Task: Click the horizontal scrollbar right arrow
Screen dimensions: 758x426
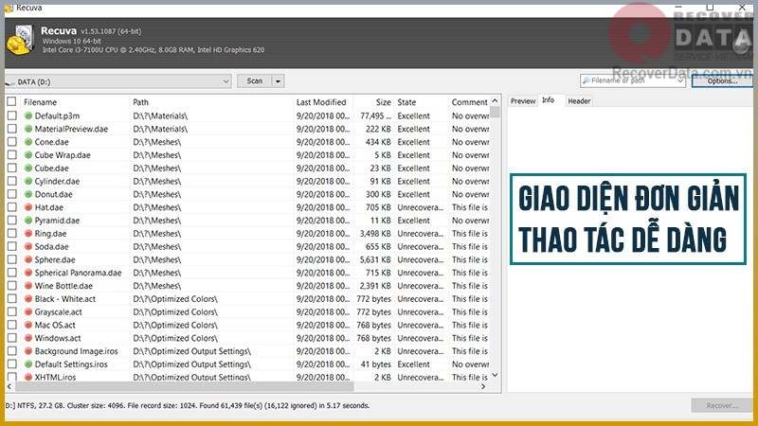Action: tap(483, 386)
